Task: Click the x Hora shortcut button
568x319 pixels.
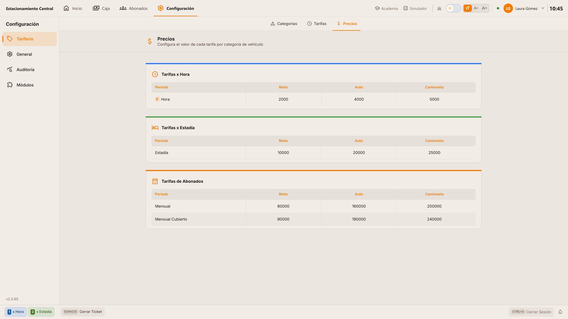Action: [16, 312]
